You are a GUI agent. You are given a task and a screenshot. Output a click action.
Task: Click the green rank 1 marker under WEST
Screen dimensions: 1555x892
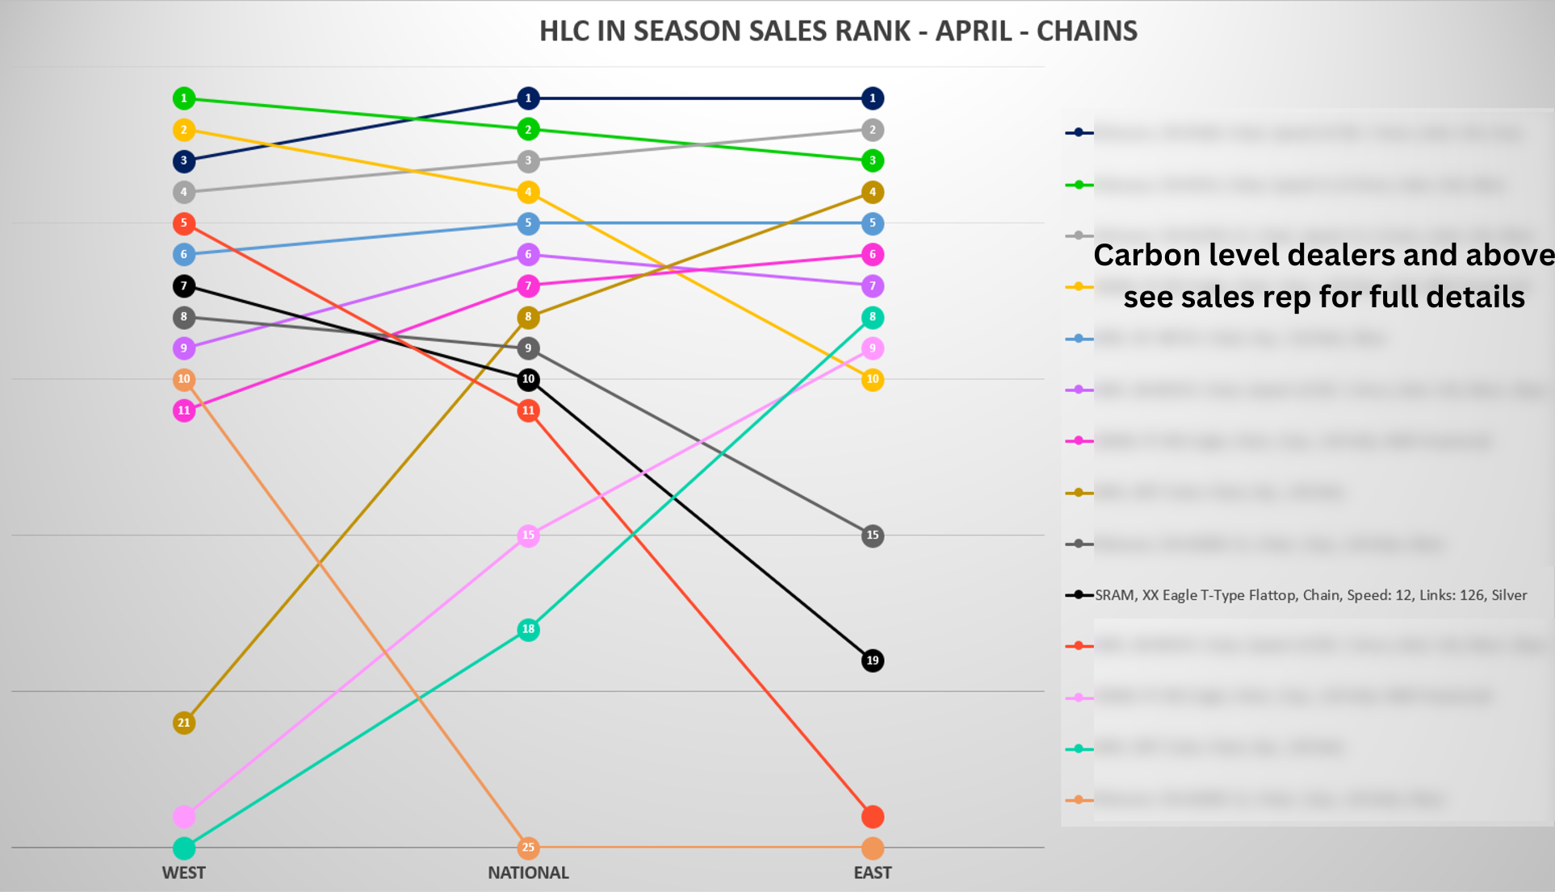pos(184,98)
